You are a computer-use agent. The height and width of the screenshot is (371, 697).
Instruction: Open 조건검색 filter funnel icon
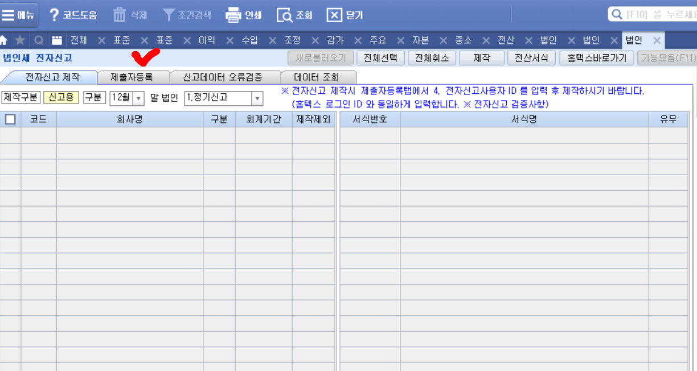[169, 15]
